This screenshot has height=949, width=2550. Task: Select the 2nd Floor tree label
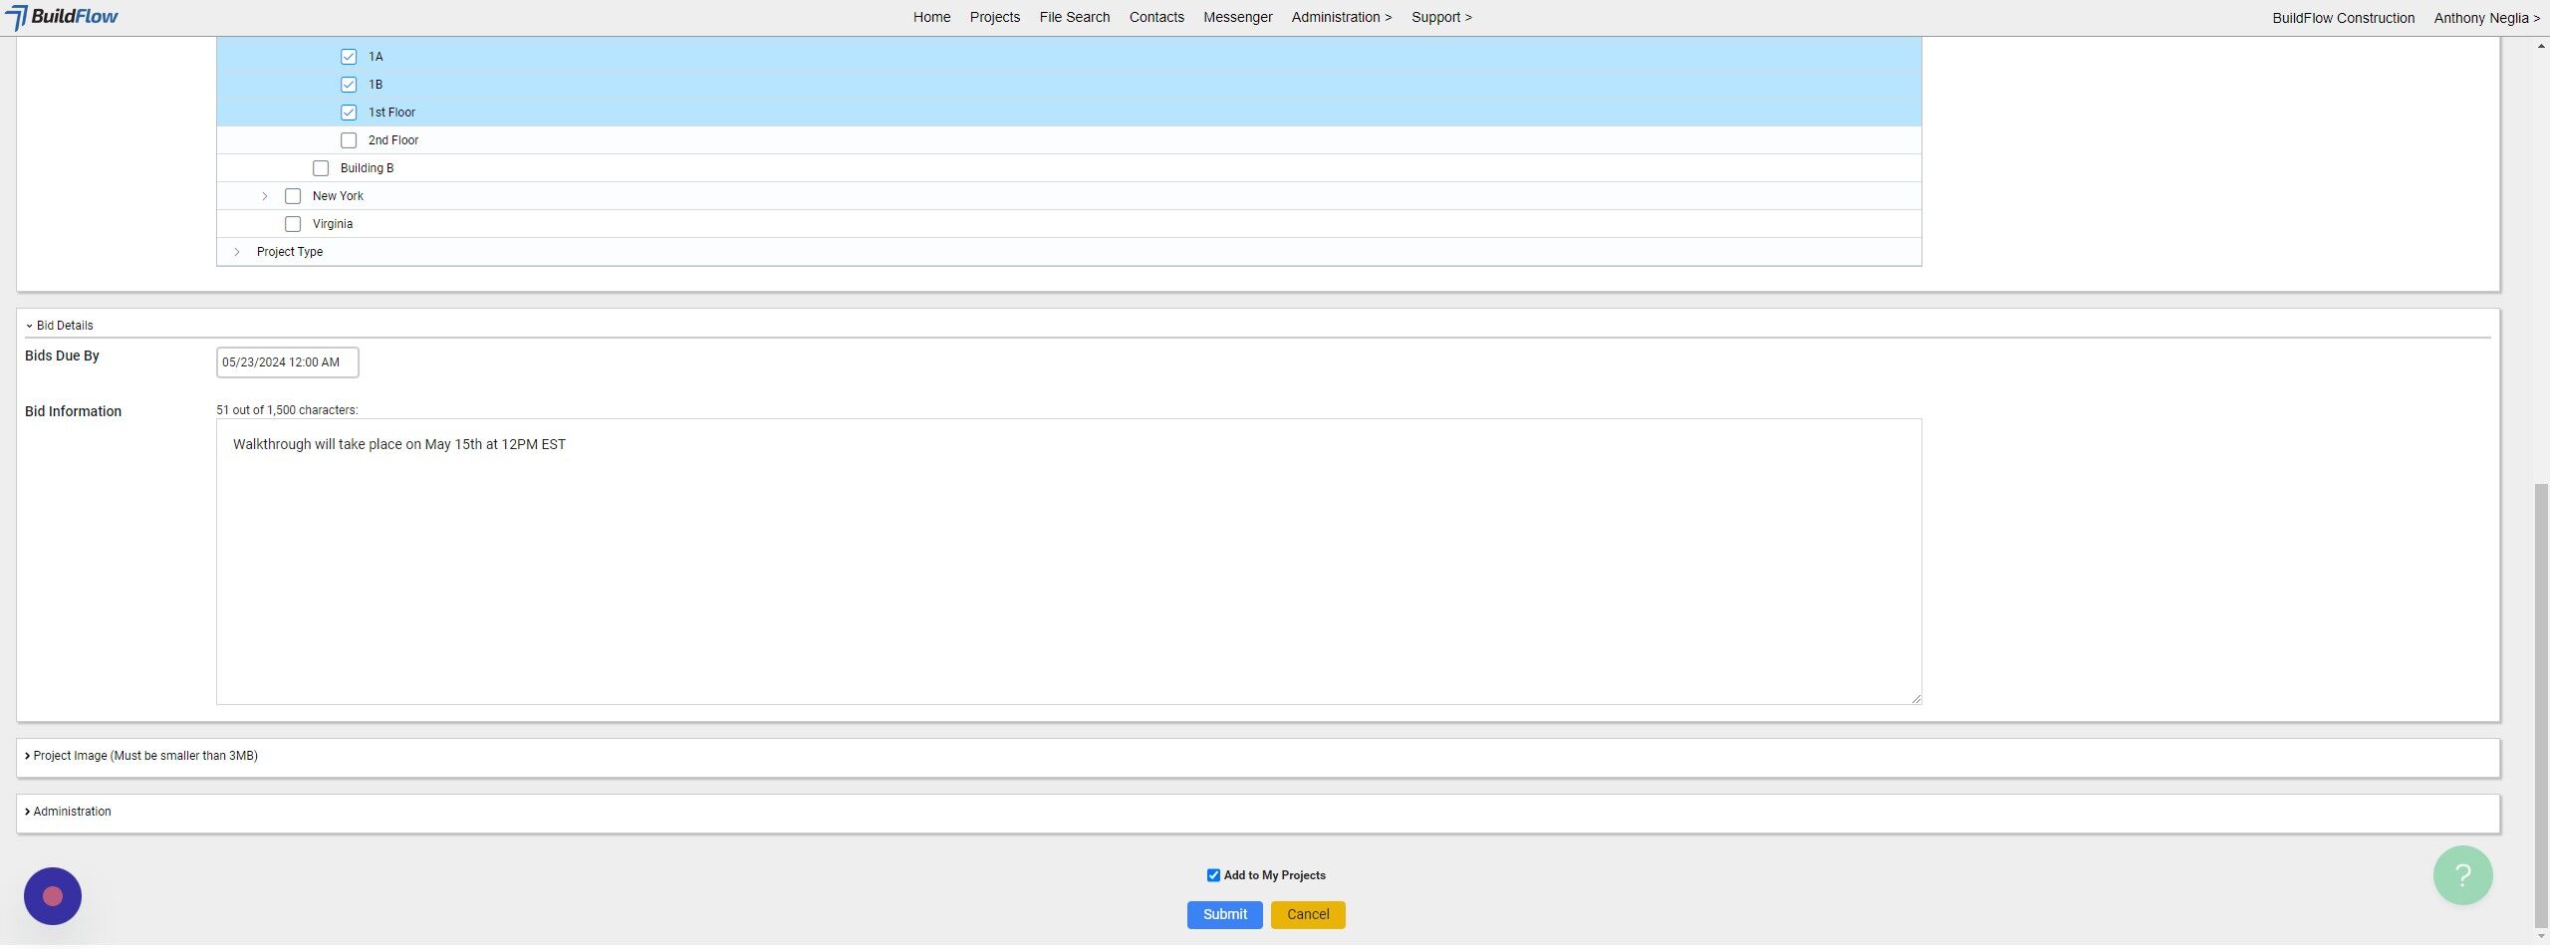click(393, 140)
